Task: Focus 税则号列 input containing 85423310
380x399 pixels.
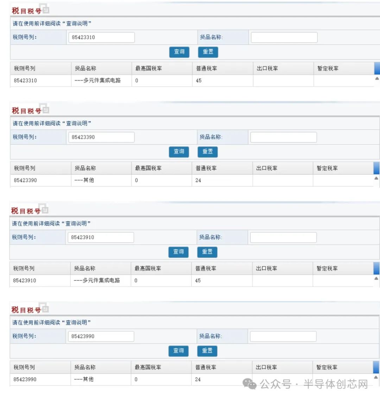Action: tap(102, 37)
